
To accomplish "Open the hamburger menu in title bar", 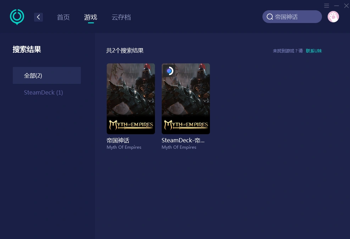I will pos(327,6).
